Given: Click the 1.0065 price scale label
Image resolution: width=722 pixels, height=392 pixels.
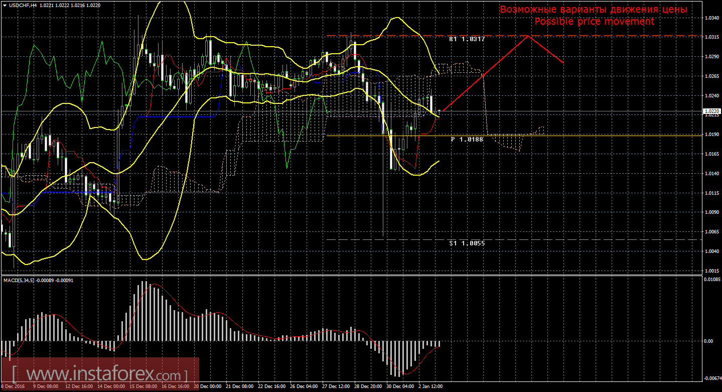Looking at the screenshot, I should 711,232.
